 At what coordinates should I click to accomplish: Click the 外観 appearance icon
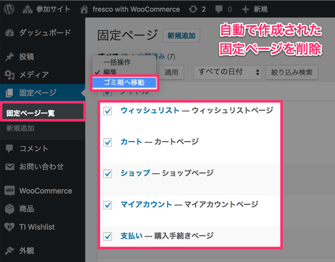point(9,251)
